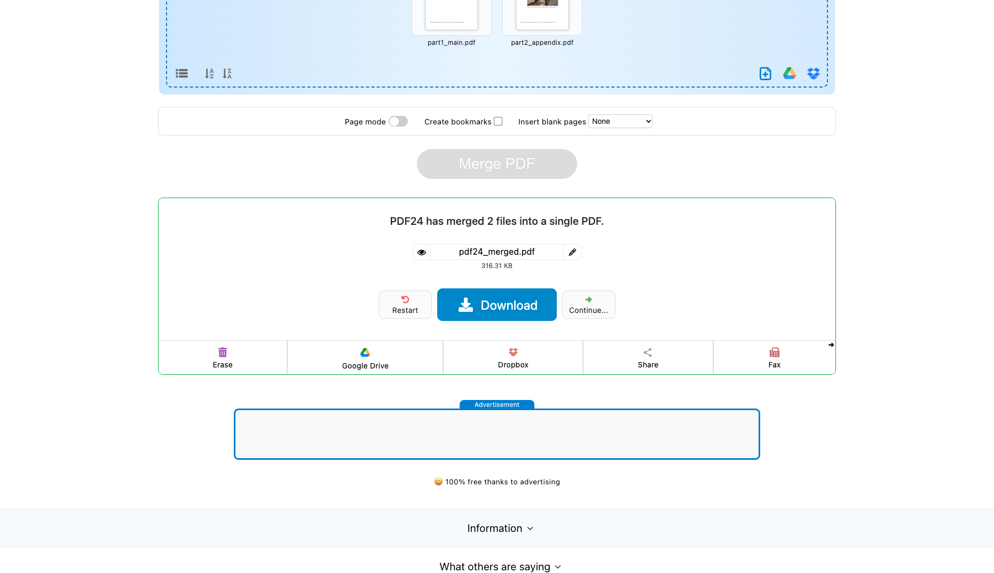994x573 pixels.
Task: Open the Insert blank pages dropdown
Action: click(x=620, y=121)
